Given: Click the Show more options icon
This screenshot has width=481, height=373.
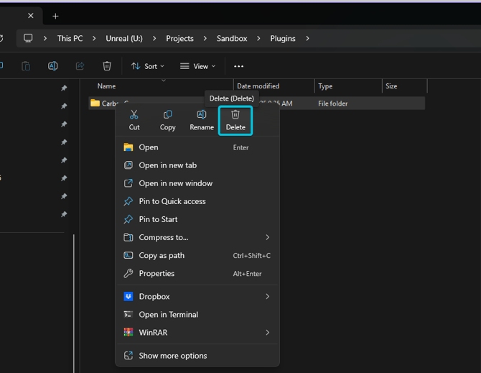Looking at the screenshot, I should point(129,356).
